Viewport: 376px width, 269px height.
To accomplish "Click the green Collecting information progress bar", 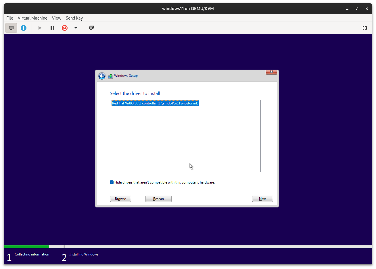I will pyautogui.click(x=27, y=247).
